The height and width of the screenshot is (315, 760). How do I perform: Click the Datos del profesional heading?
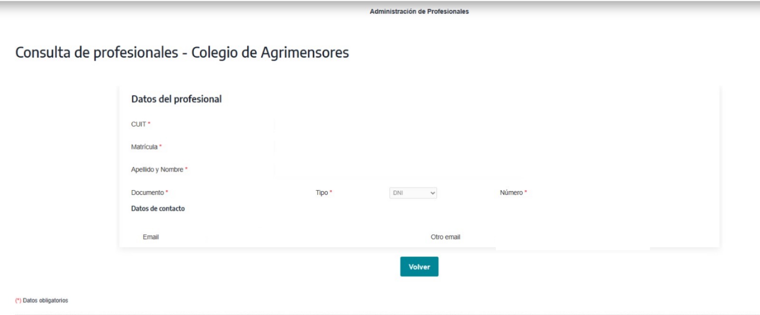[176, 99]
